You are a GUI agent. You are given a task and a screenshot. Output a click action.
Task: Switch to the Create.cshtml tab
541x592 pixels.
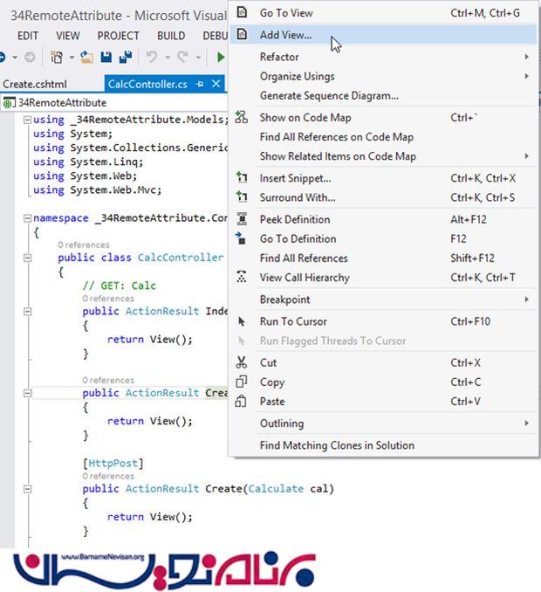pos(36,84)
